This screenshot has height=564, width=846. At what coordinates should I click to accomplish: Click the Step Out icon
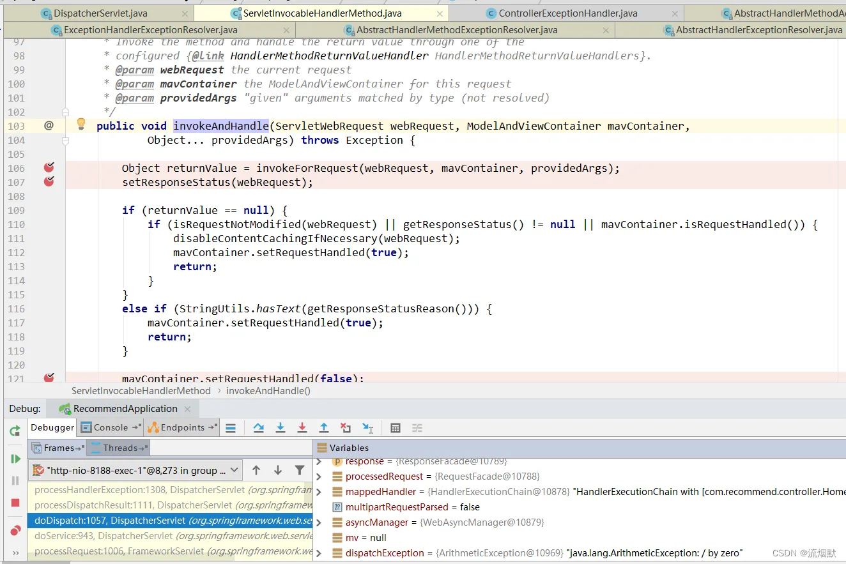click(x=324, y=428)
